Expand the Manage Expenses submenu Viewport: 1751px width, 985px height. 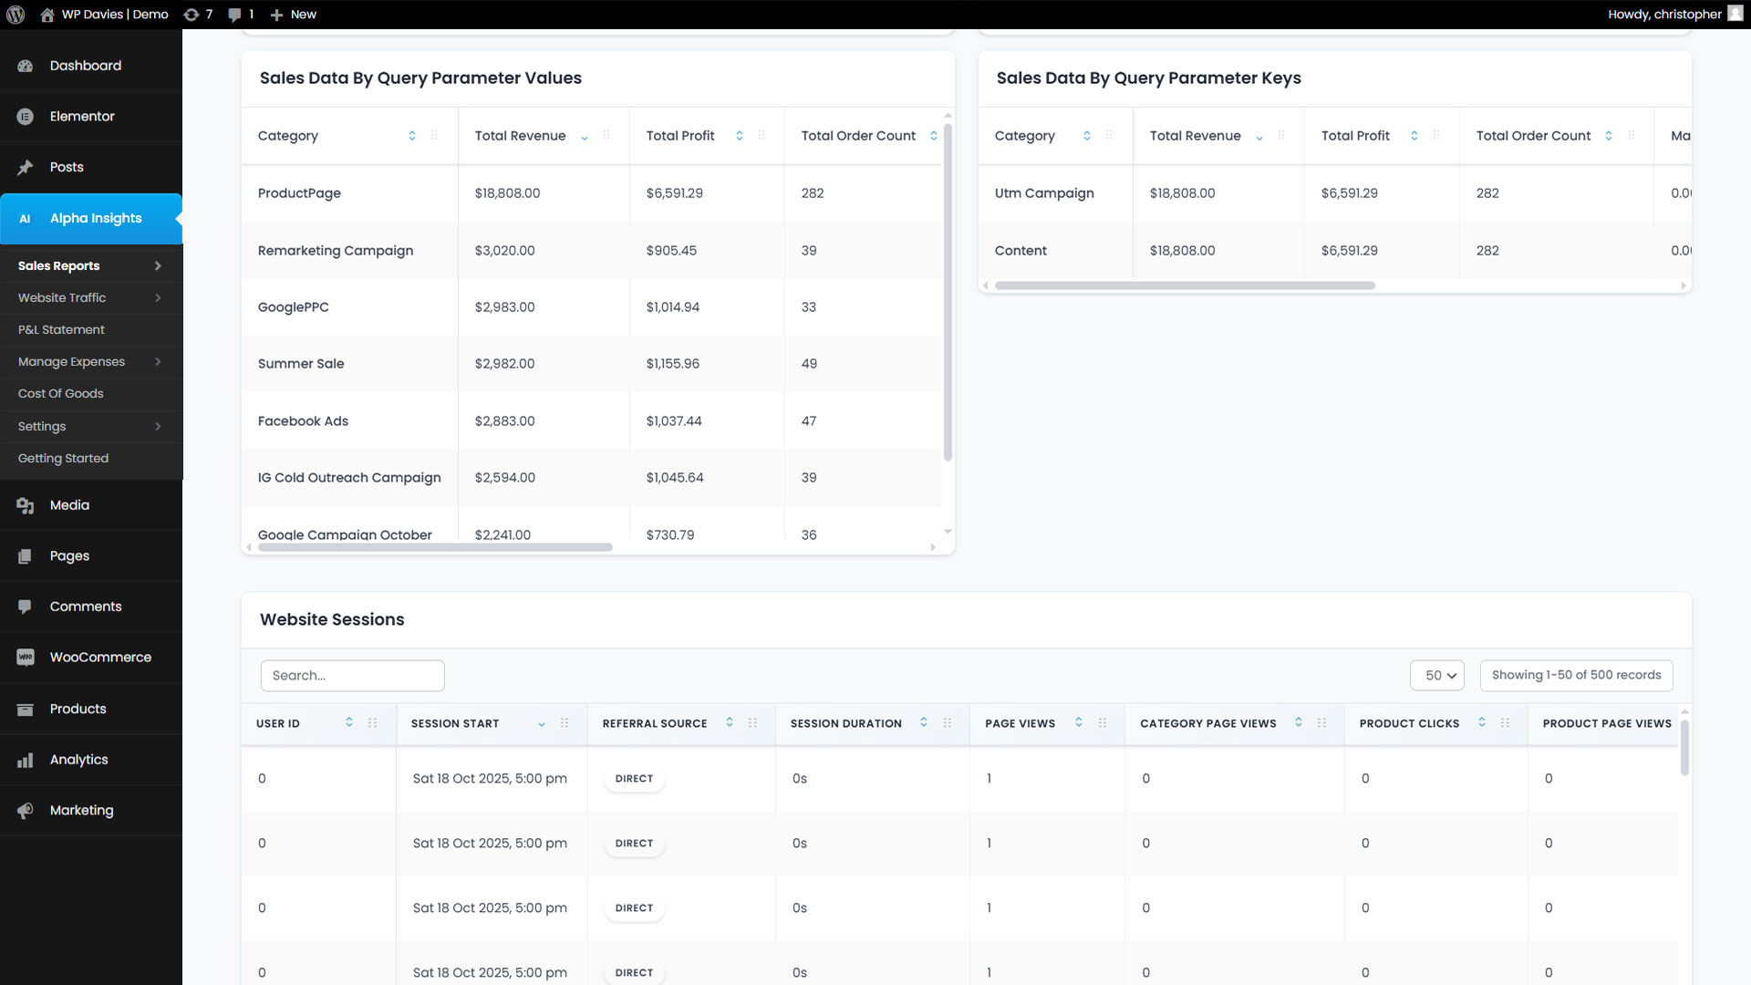point(158,362)
